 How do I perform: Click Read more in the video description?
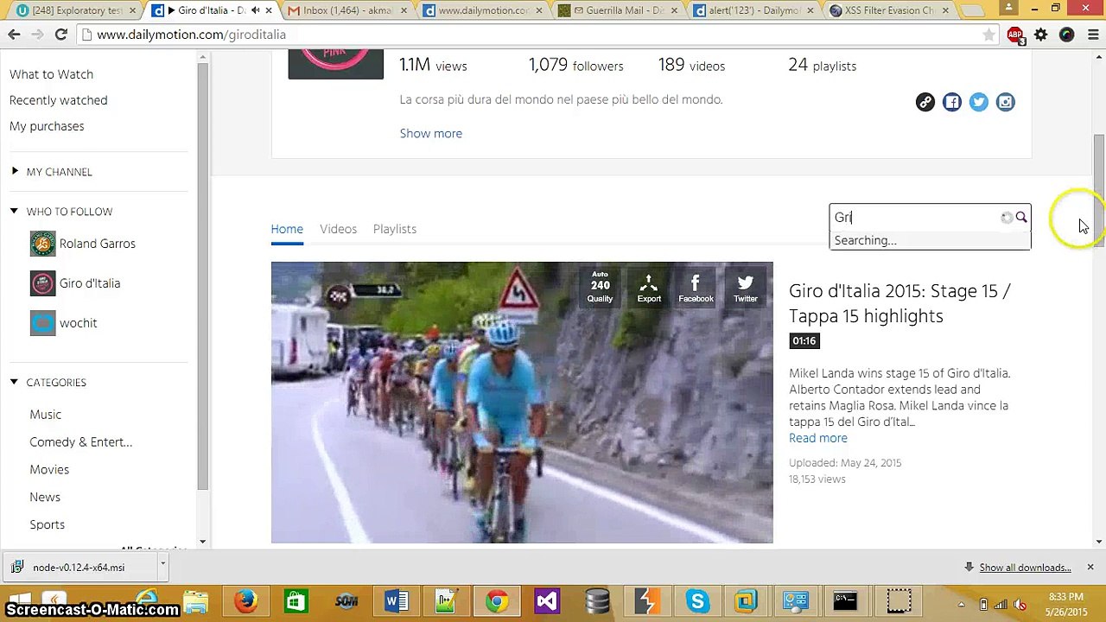[818, 438]
